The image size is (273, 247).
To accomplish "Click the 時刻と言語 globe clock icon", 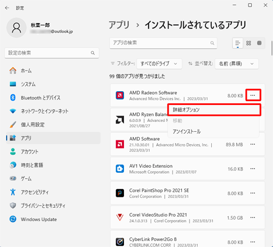I will tap(13, 165).
